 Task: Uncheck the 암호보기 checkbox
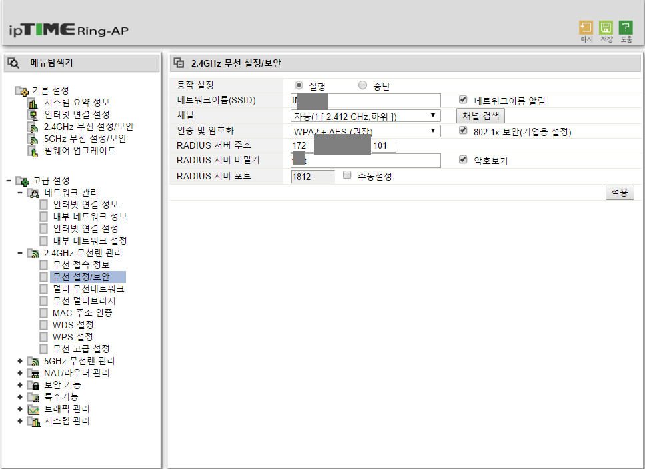click(463, 159)
